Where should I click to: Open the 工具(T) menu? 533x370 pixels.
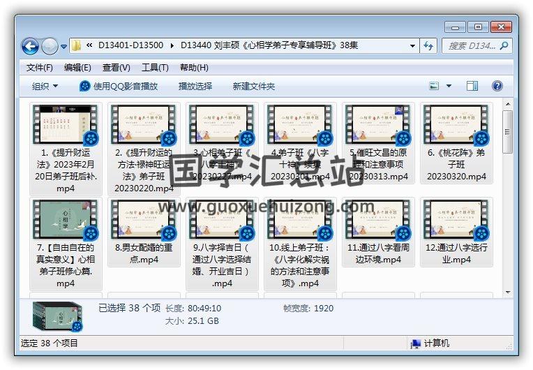[154, 68]
